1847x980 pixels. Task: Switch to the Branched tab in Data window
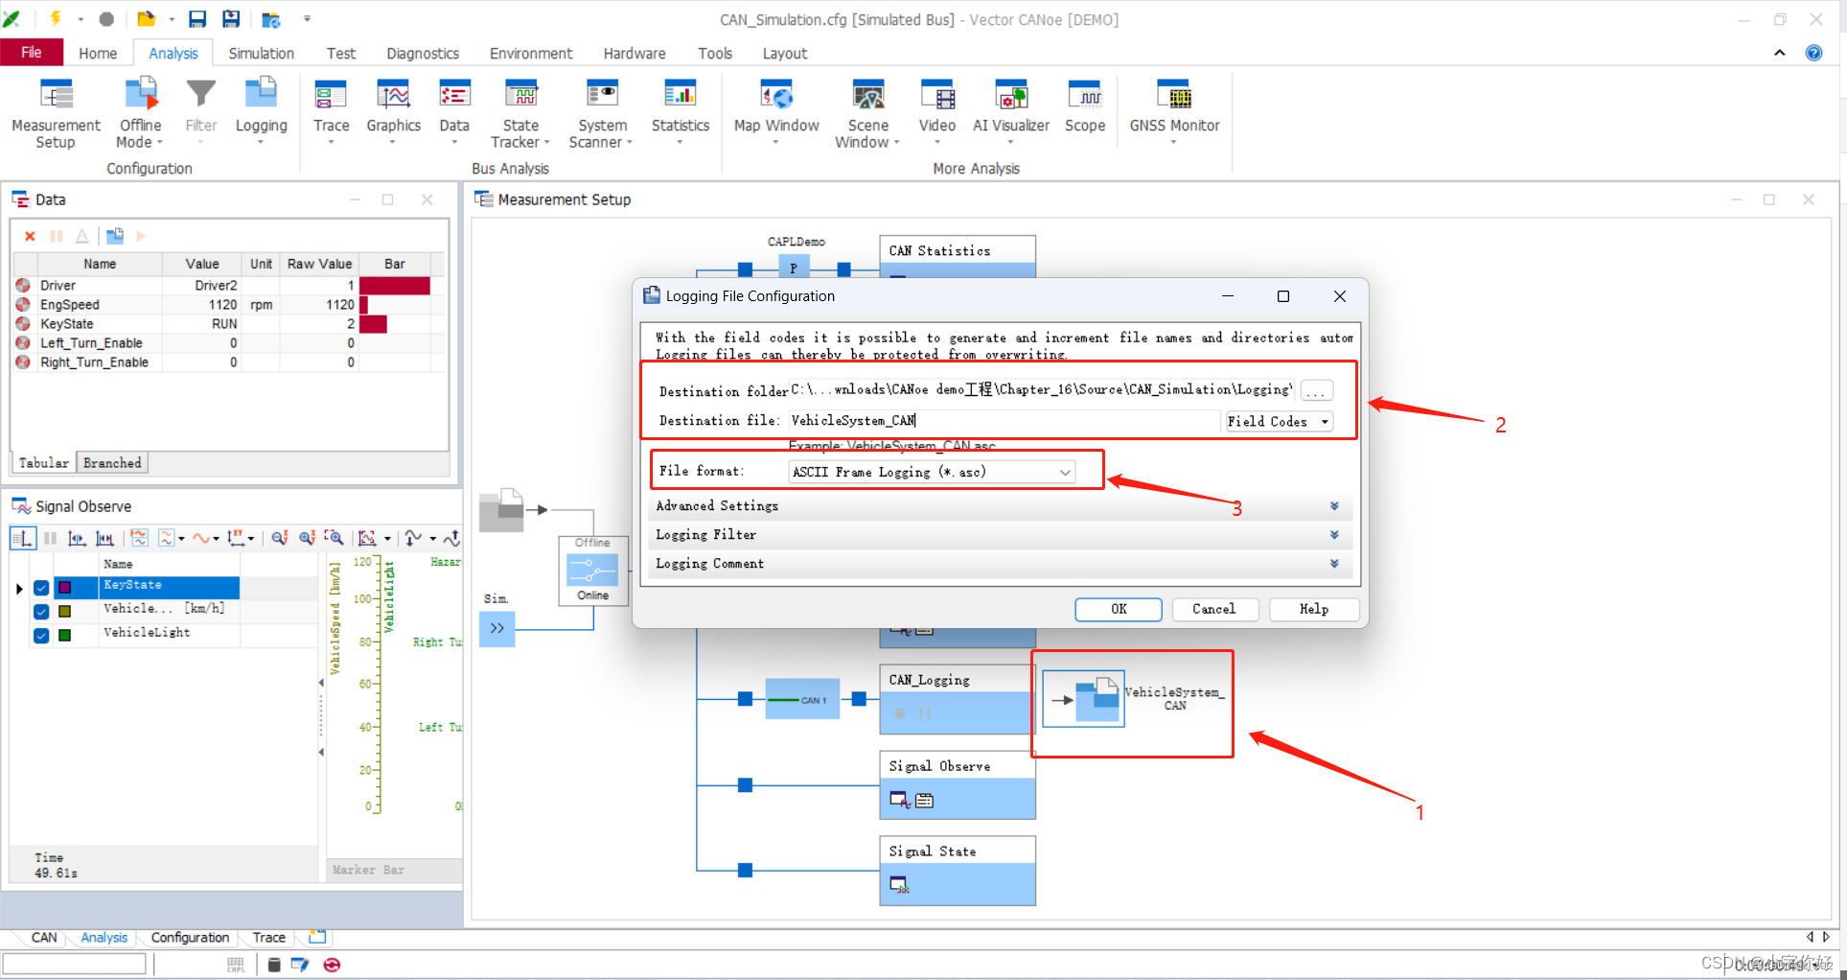pos(112,462)
